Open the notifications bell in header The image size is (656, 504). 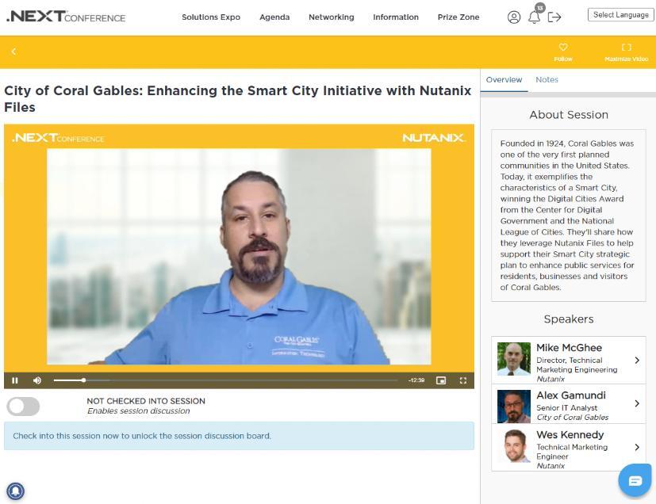point(534,17)
